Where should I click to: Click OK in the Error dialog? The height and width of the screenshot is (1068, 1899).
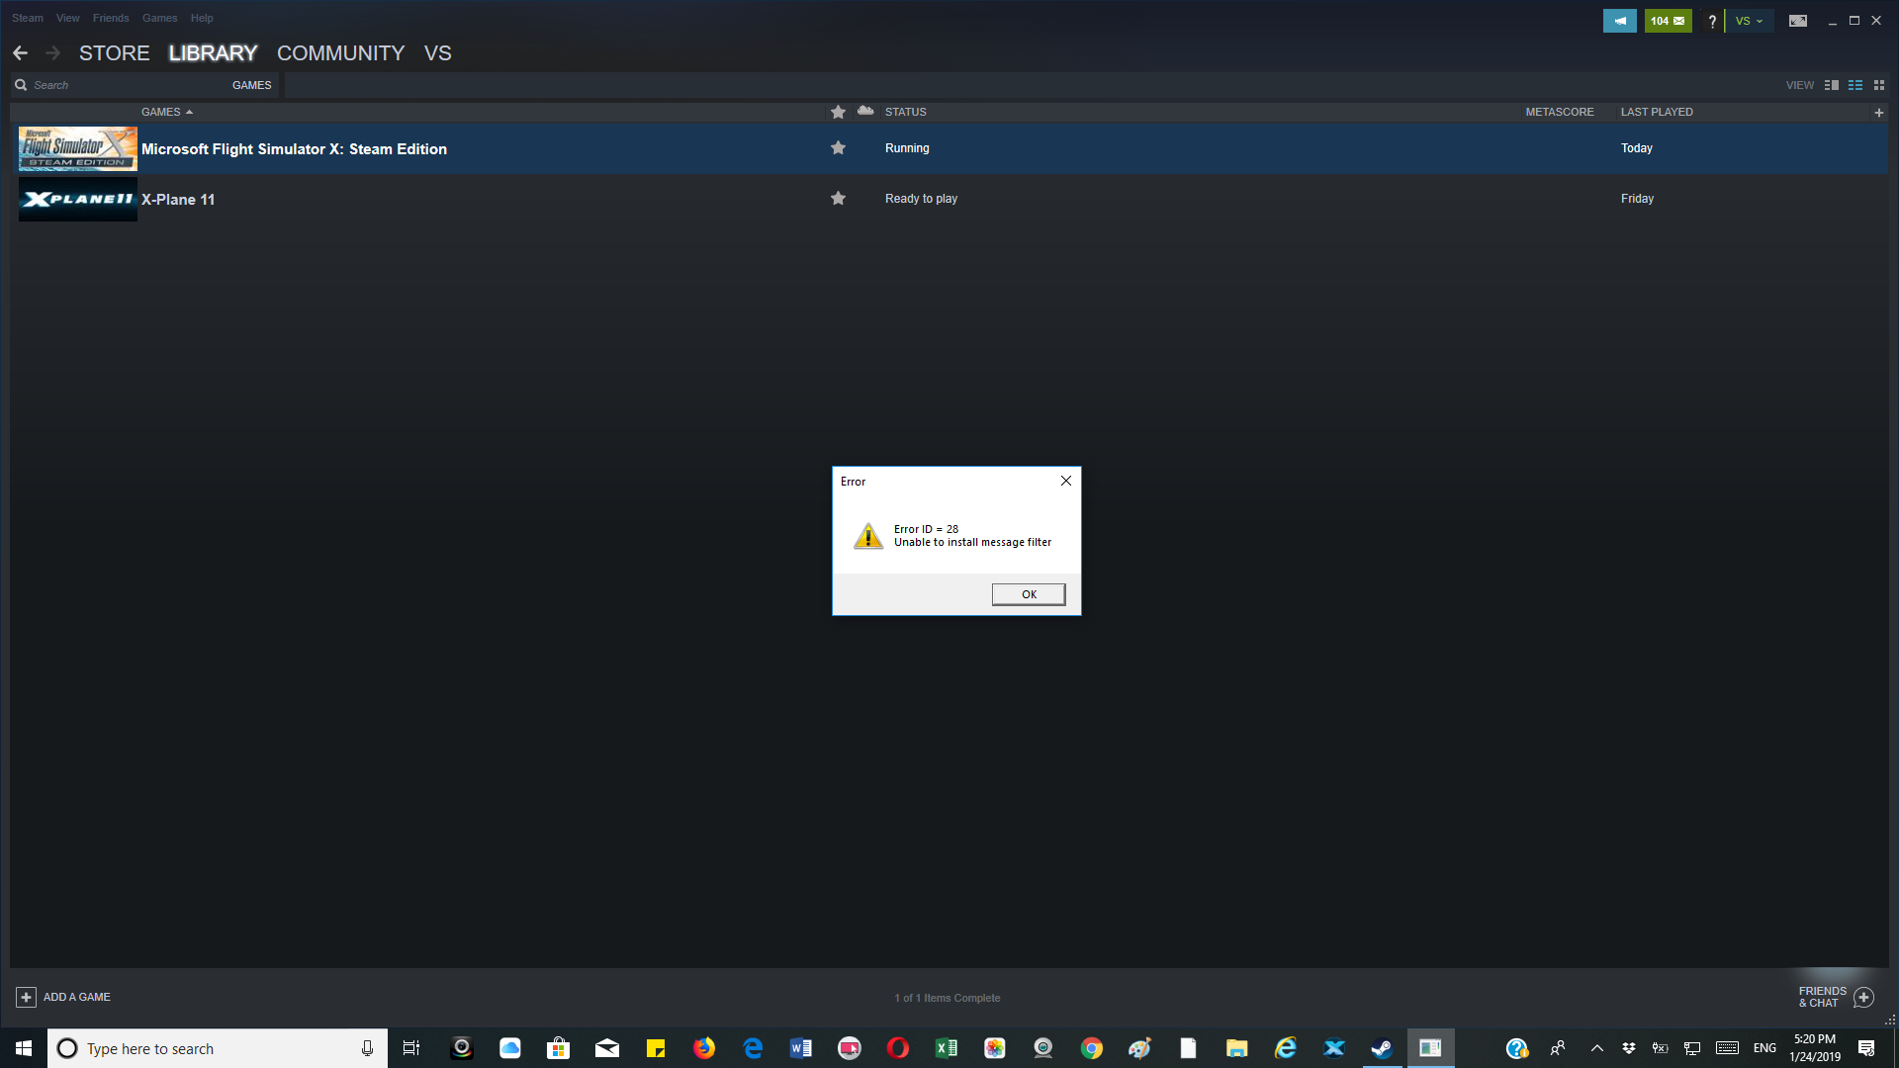click(1029, 594)
